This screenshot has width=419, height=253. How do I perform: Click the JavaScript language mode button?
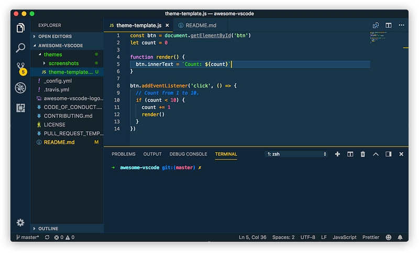tap(344, 237)
